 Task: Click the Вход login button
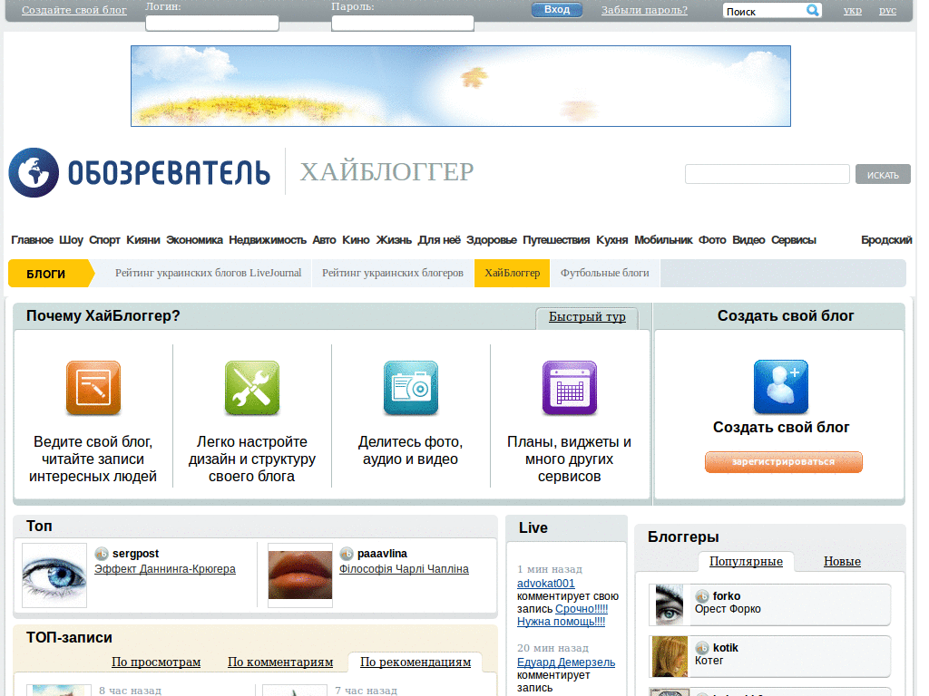[557, 9]
